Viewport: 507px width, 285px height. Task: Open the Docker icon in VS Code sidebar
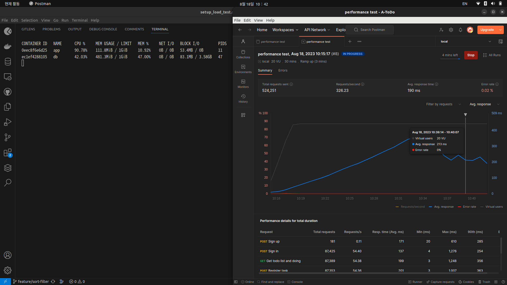8,46
